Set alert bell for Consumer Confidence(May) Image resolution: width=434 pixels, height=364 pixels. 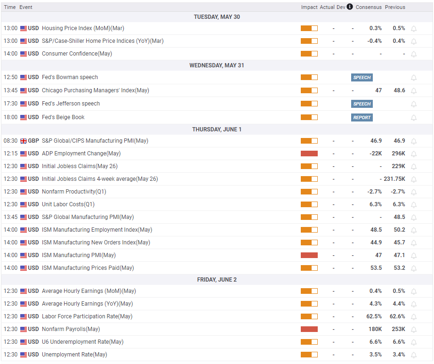pyautogui.click(x=414, y=54)
